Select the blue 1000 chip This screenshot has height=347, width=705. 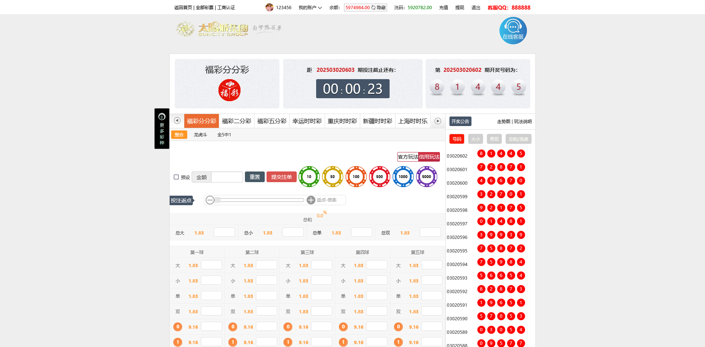(403, 177)
